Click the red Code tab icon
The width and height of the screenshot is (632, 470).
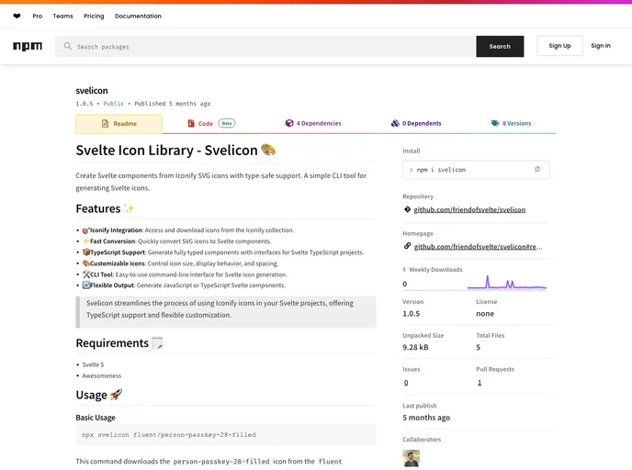[191, 123]
